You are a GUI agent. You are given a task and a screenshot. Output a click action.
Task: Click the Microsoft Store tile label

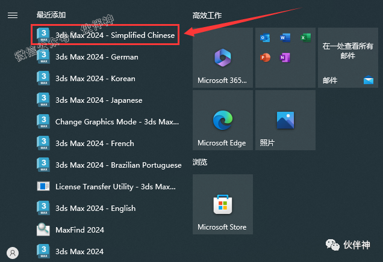coord(222,227)
